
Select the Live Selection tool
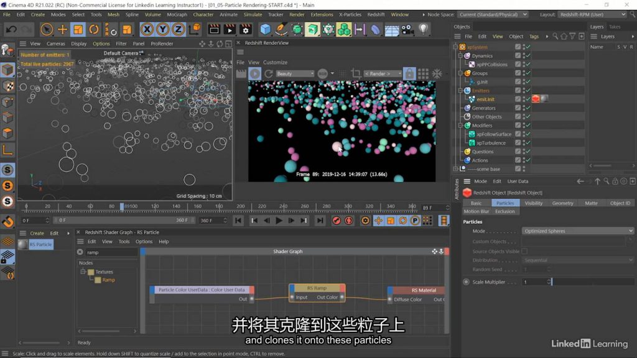47,29
